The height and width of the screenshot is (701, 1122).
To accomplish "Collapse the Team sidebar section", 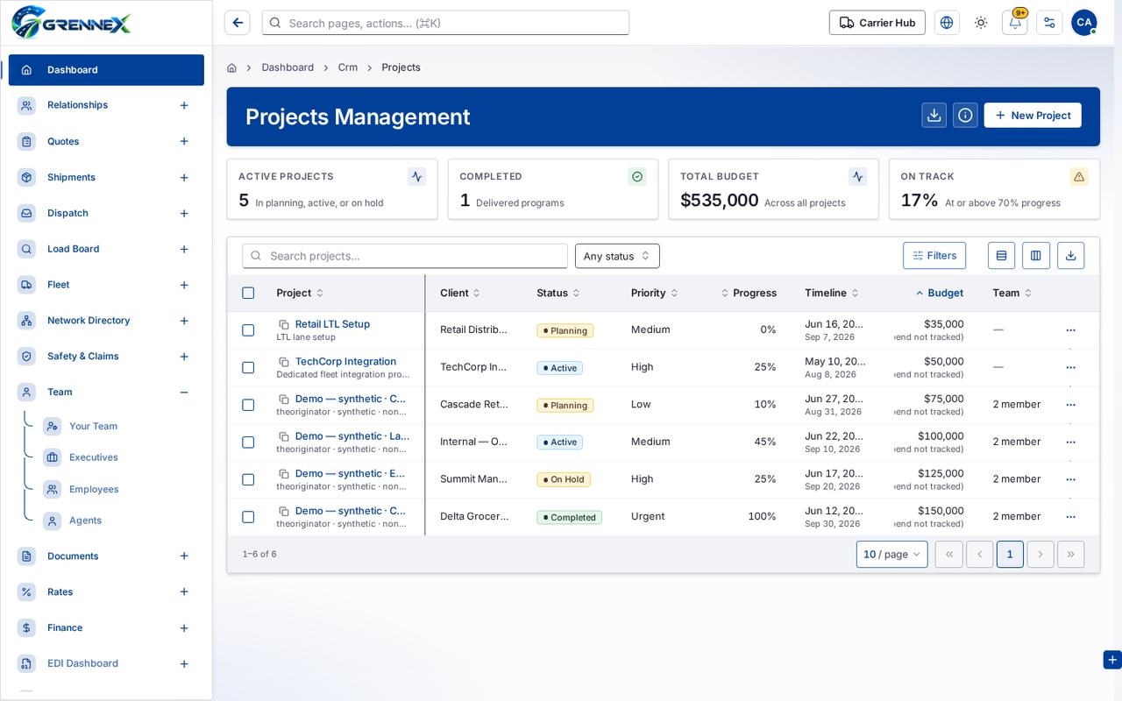I will [184, 392].
